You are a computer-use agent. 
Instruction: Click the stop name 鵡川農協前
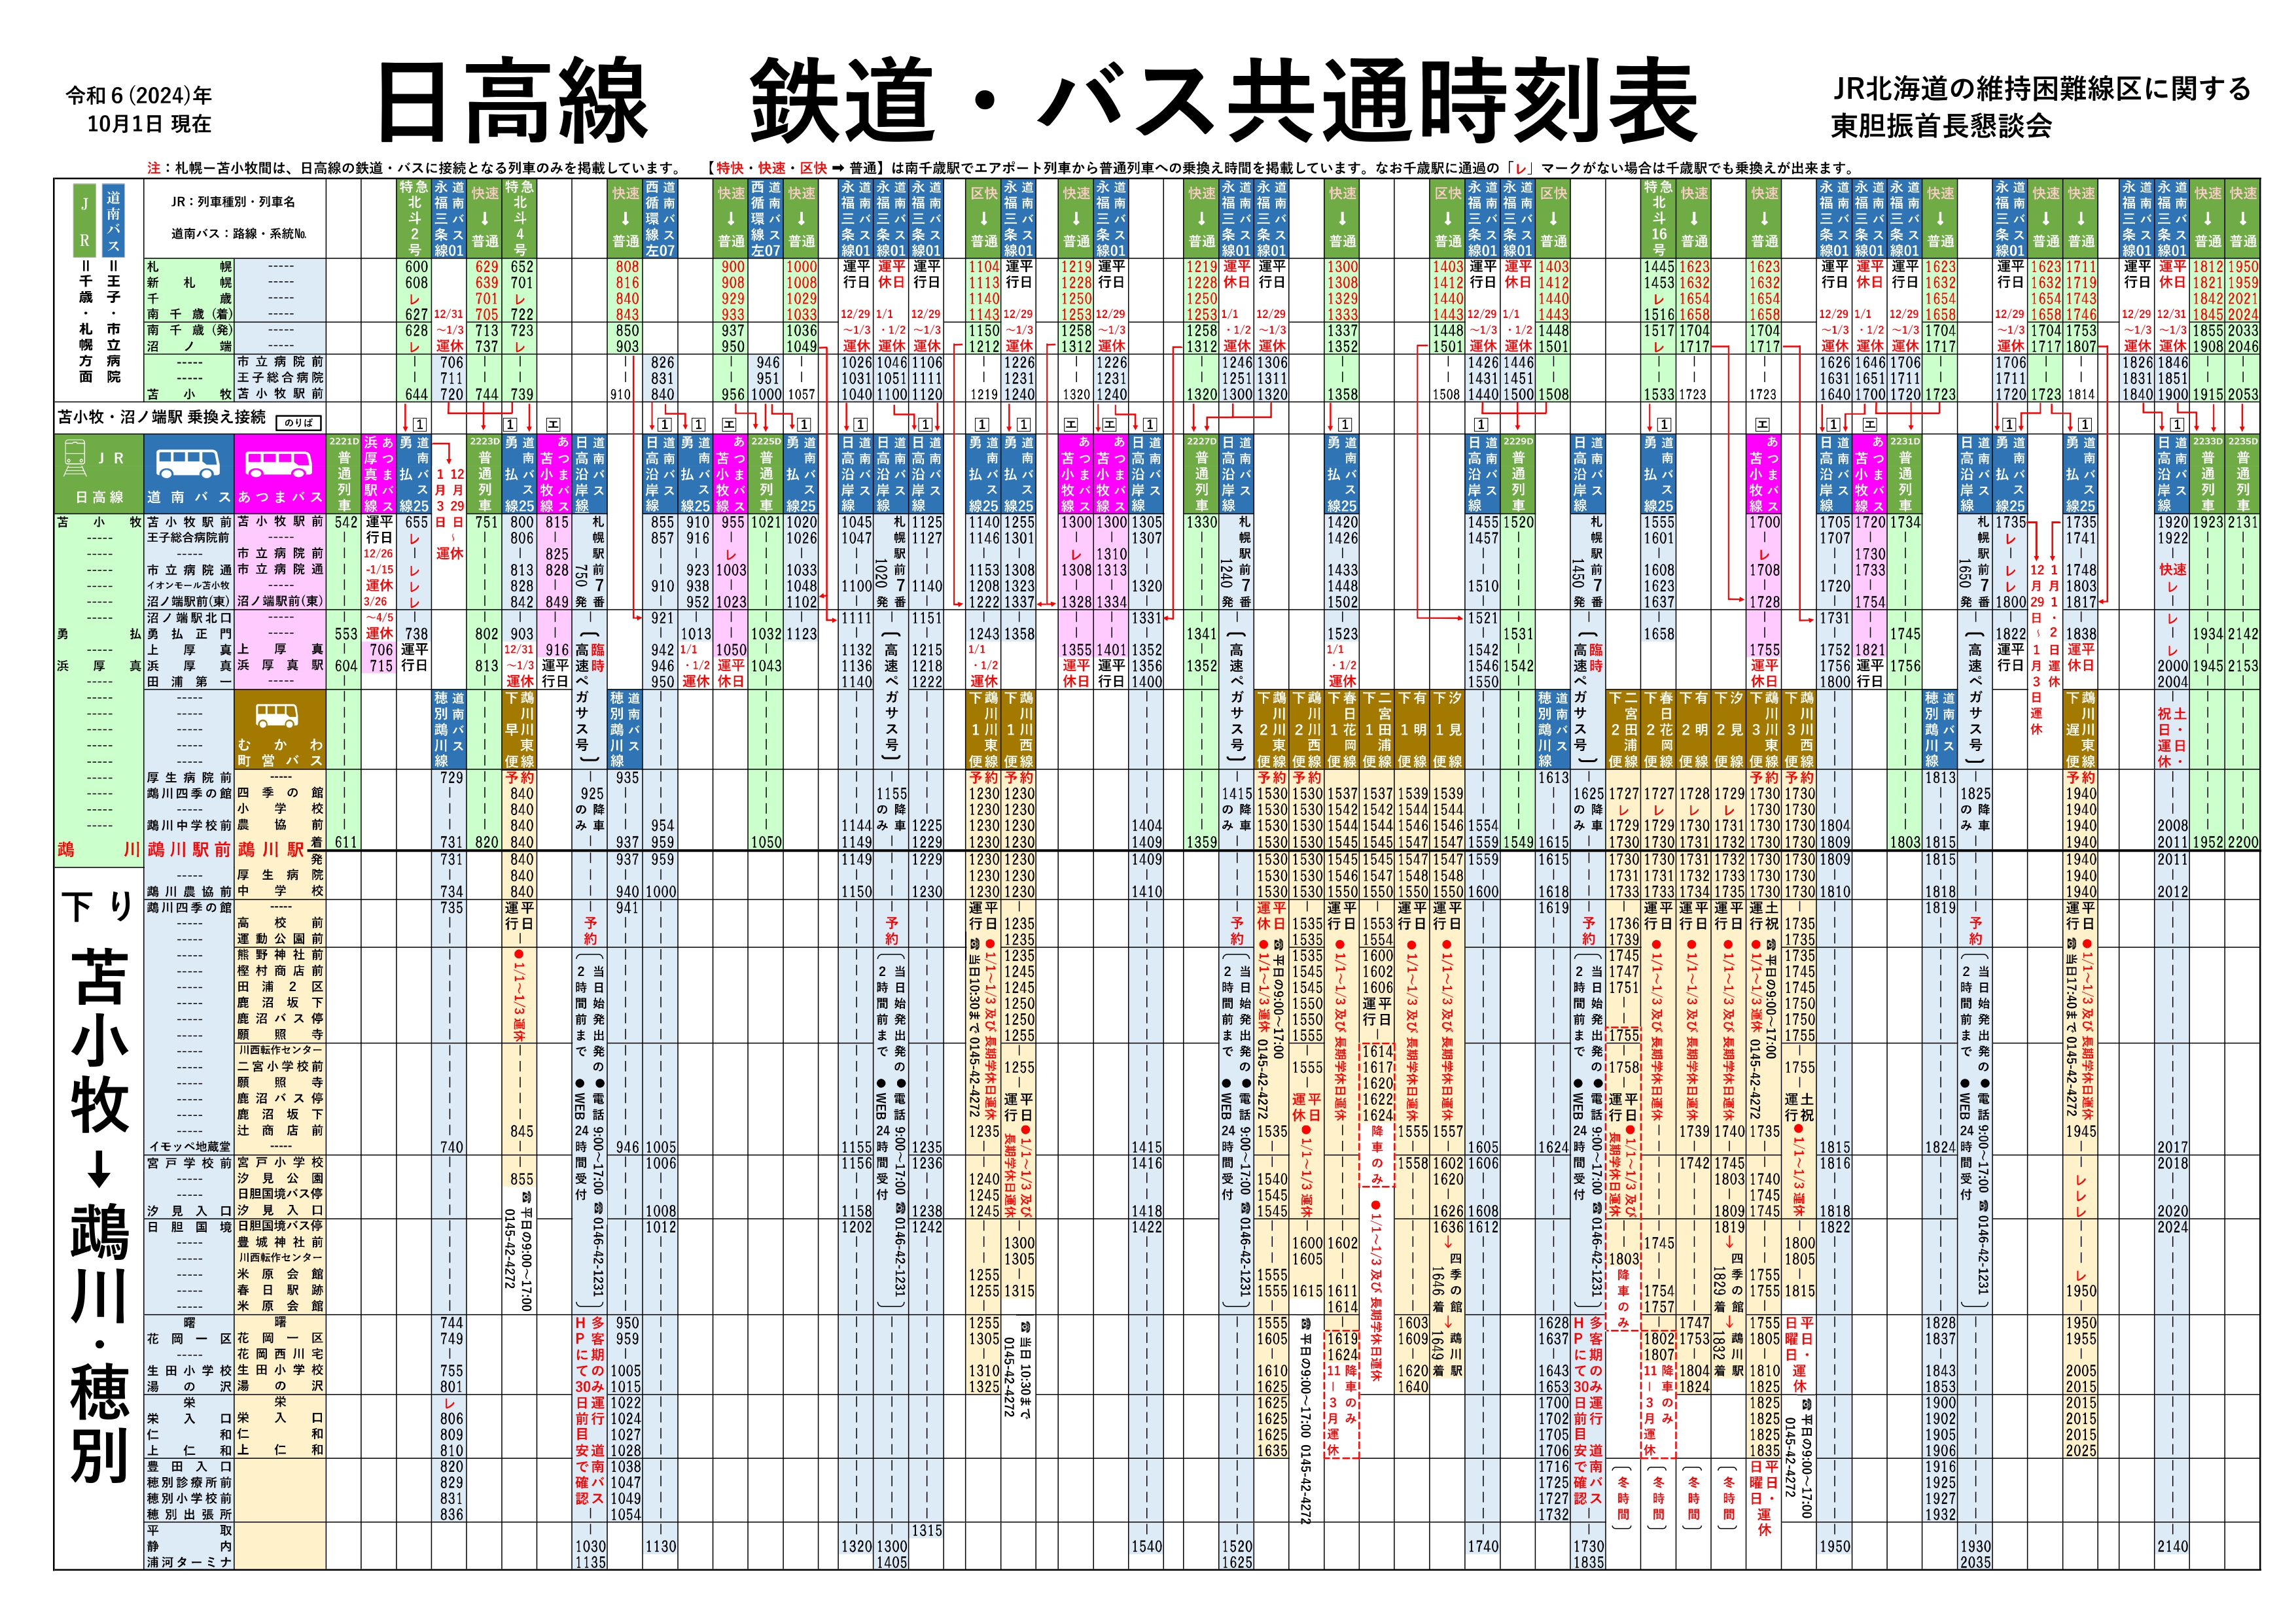point(188,891)
